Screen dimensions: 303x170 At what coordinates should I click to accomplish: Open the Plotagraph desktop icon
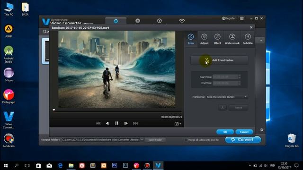9,96
